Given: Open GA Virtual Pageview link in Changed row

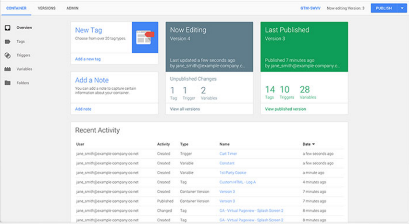Looking at the screenshot, I should click(251, 211).
